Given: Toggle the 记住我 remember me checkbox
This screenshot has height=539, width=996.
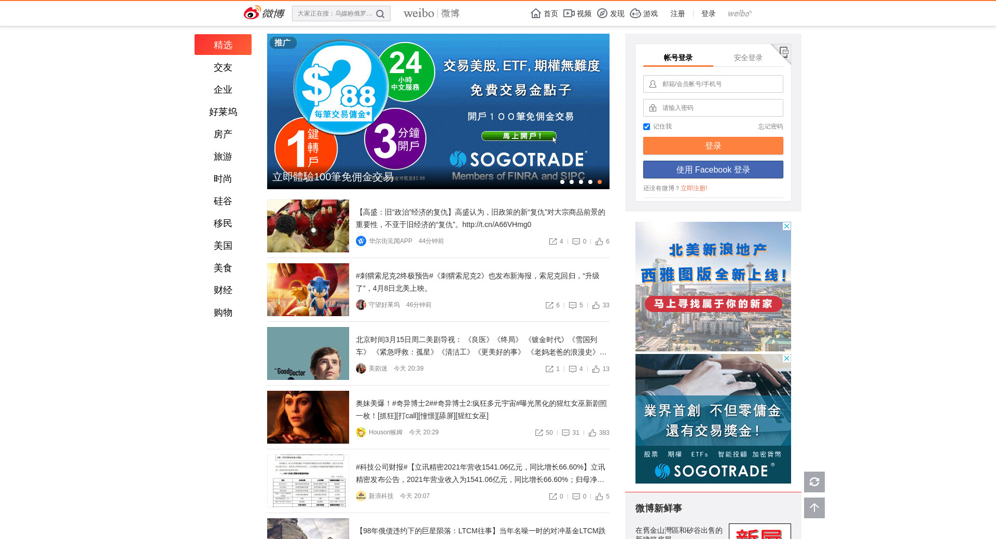Looking at the screenshot, I should [646, 126].
